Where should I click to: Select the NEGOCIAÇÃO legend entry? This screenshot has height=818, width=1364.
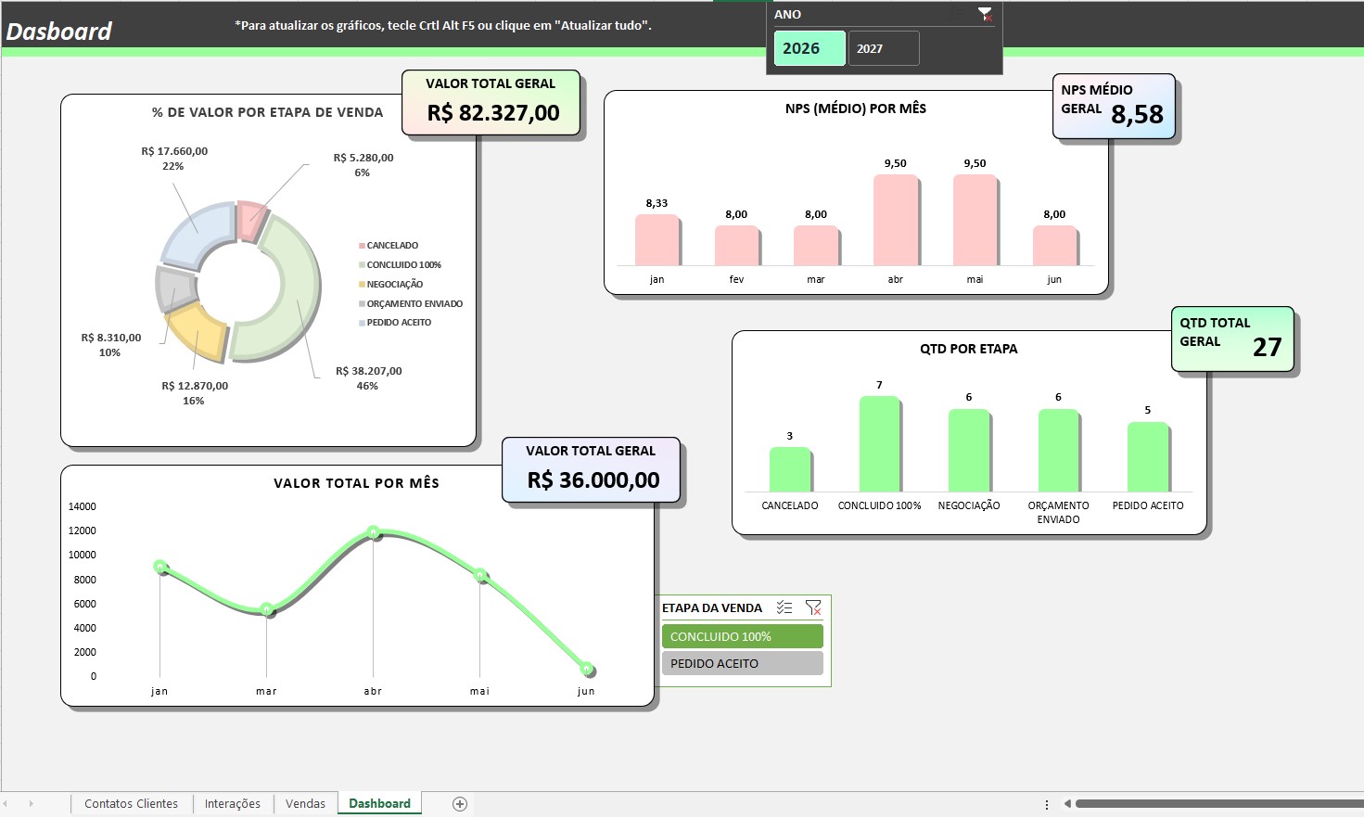[390, 285]
